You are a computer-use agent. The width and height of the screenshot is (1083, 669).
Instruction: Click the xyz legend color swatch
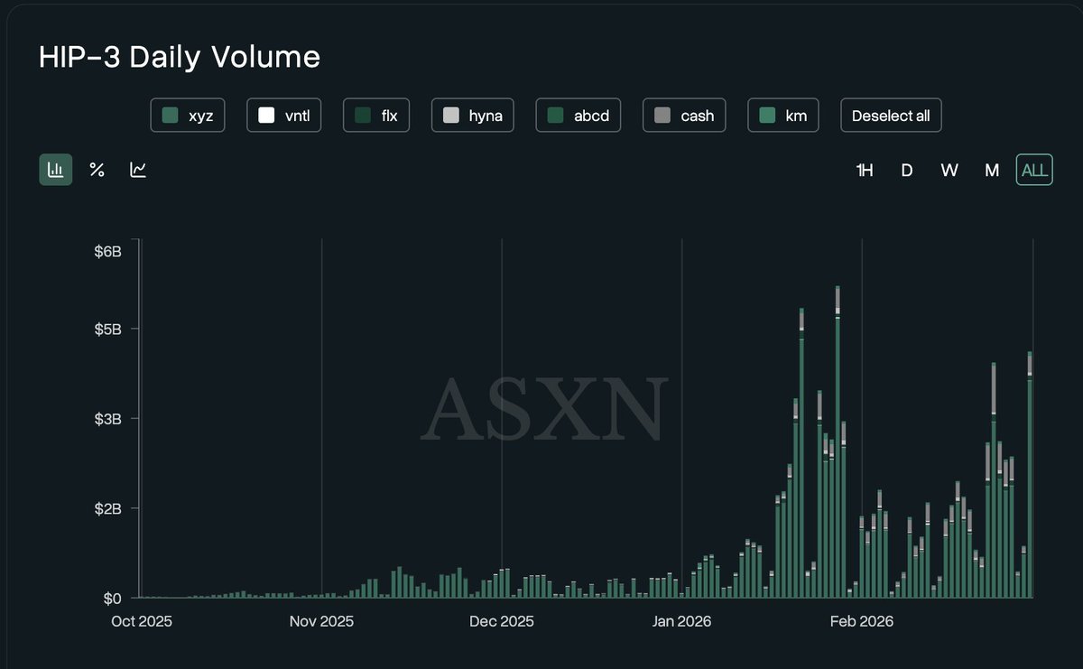170,116
